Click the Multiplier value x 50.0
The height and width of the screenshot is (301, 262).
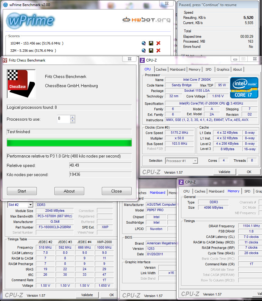(x=179, y=138)
